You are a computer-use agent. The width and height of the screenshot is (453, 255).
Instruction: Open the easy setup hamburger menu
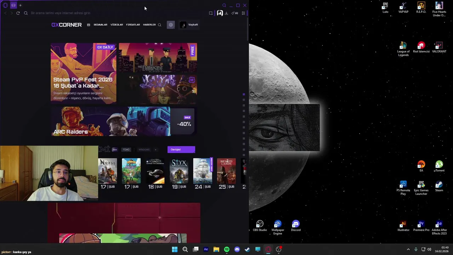click(243, 13)
